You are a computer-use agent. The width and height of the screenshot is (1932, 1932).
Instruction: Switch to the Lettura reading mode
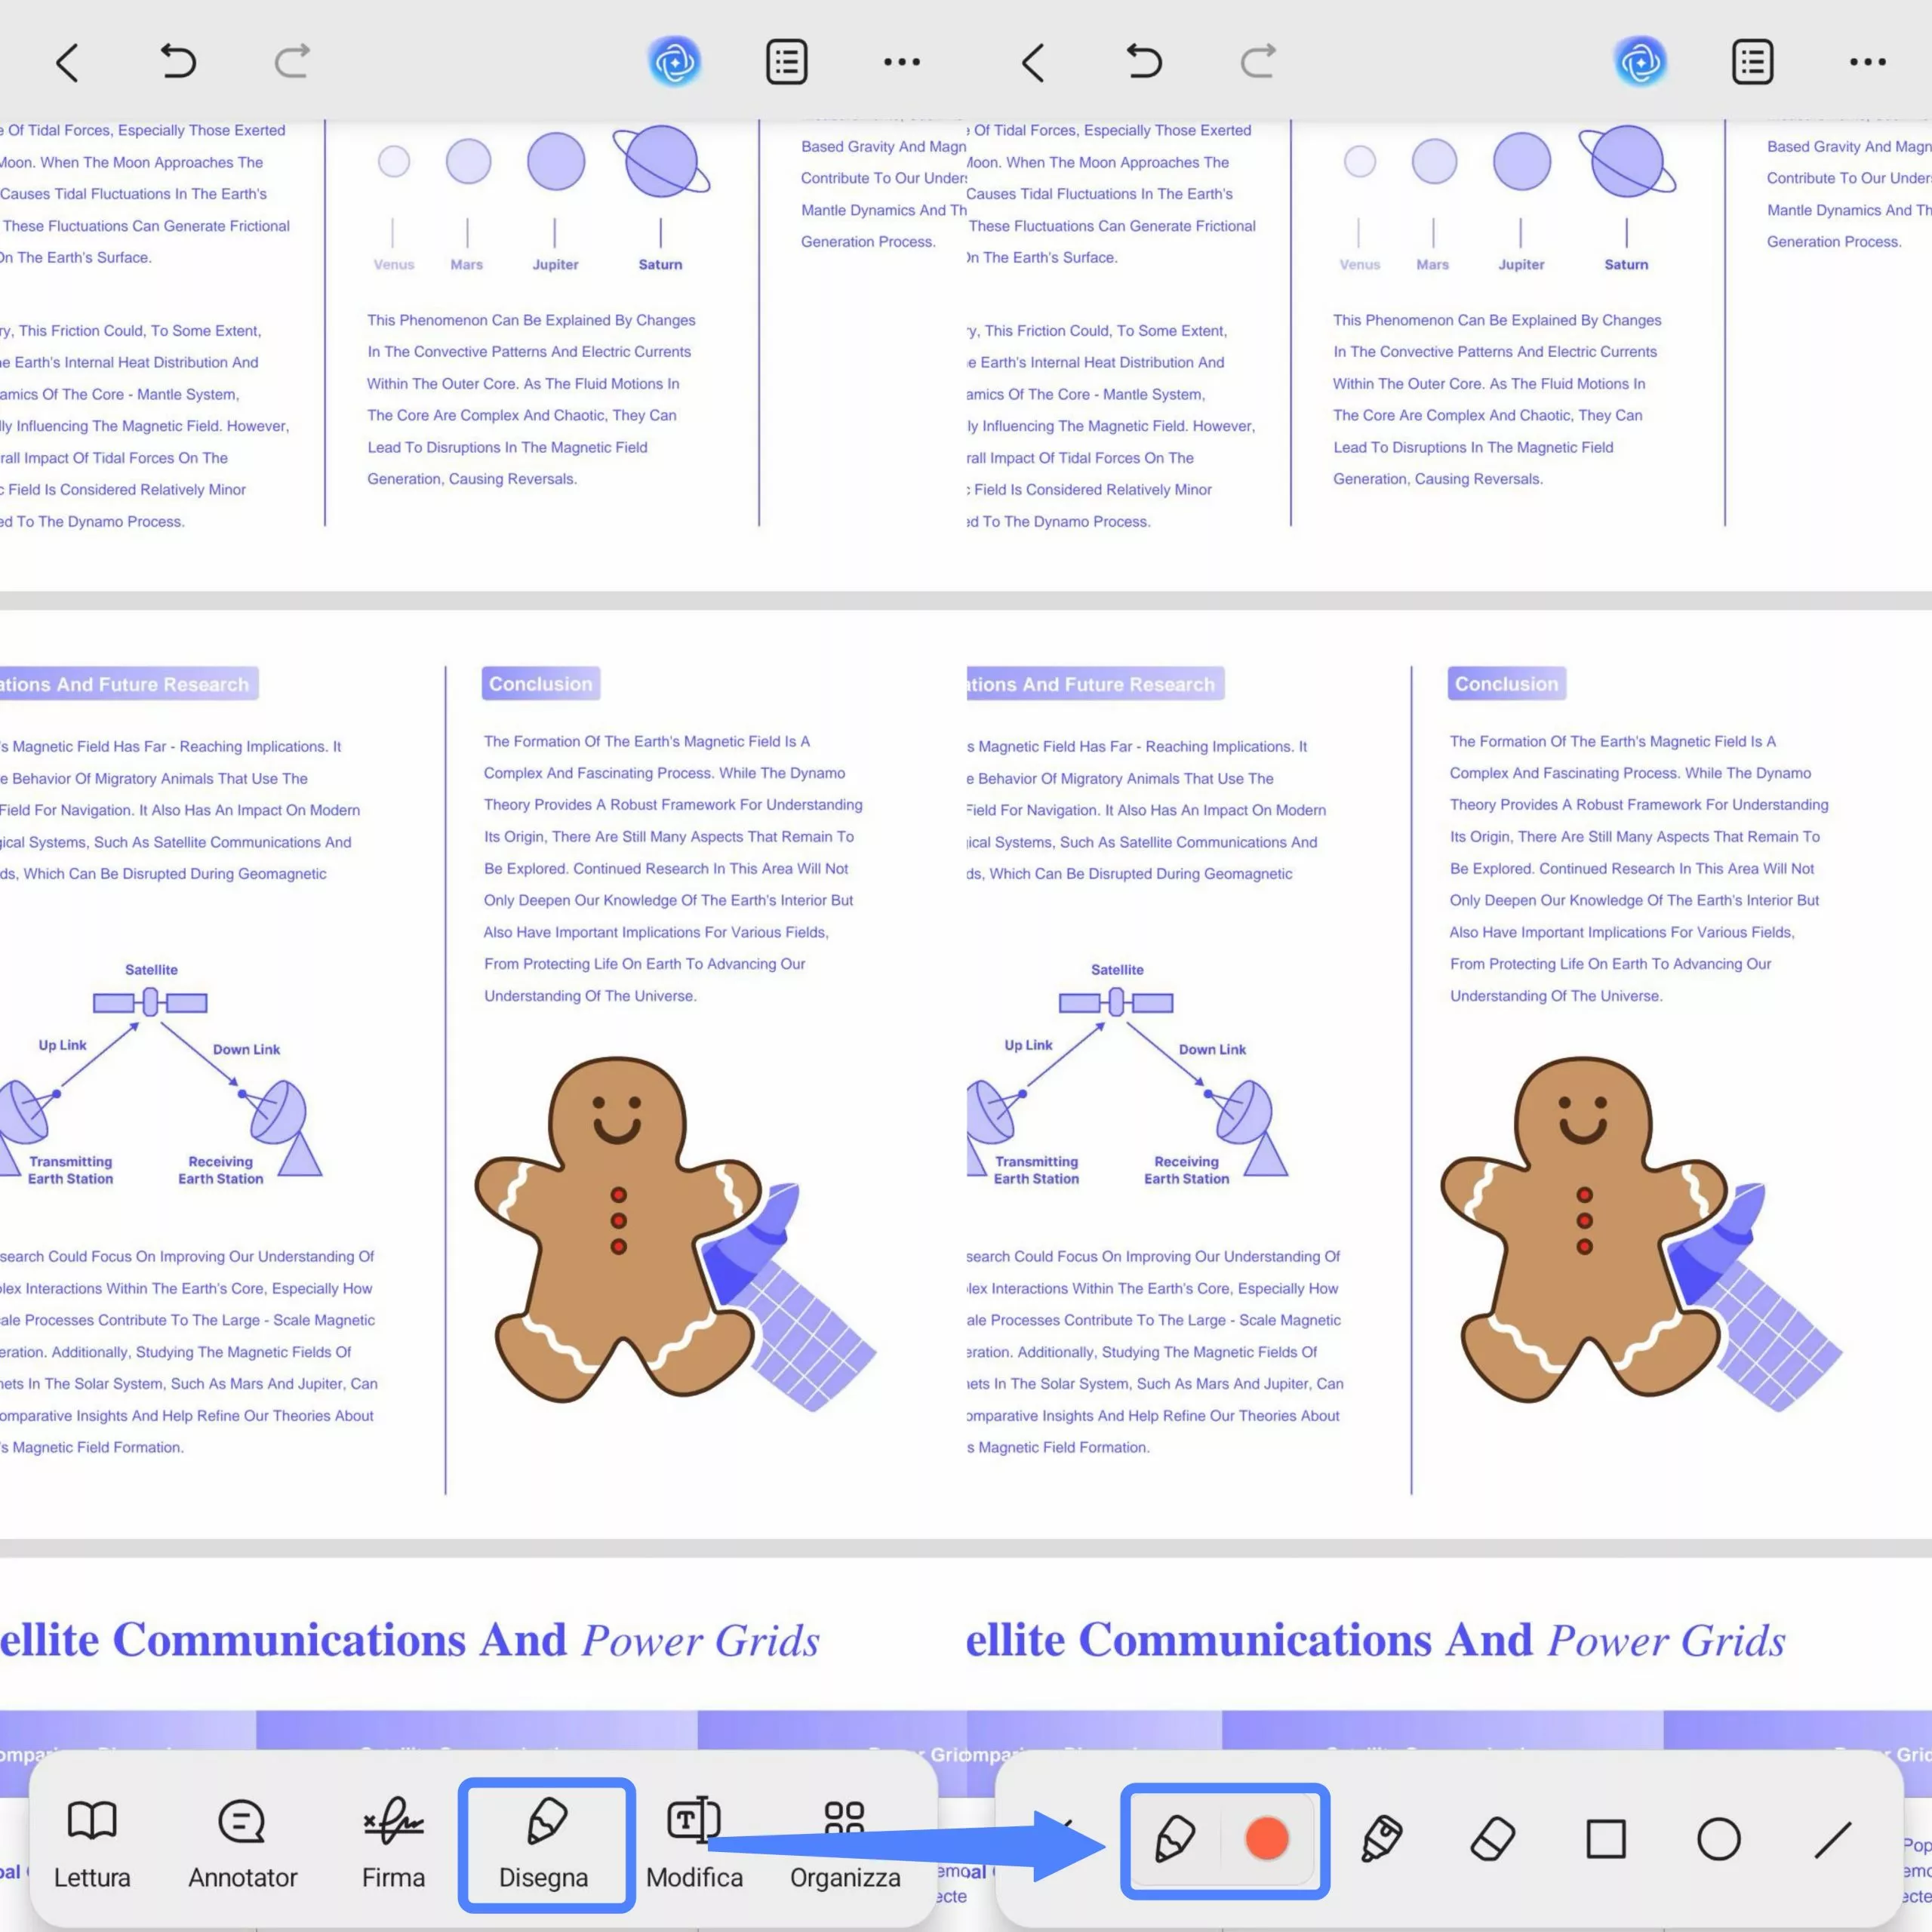click(x=92, y=1846)
